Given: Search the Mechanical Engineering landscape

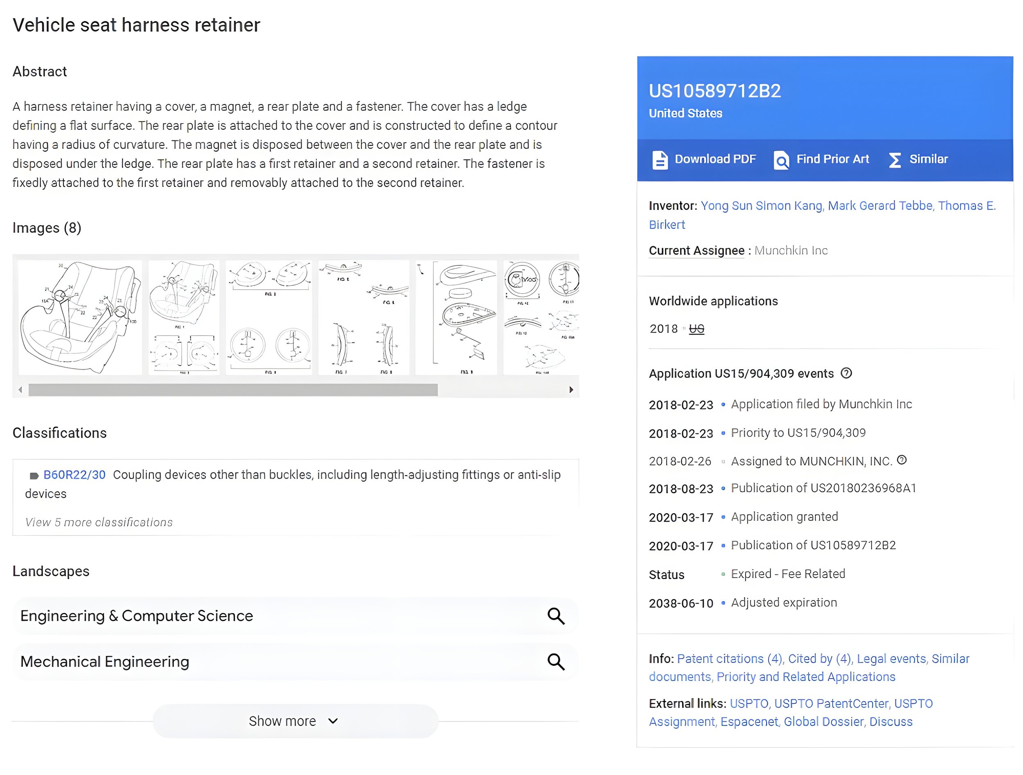Looking at the screenshot, I should [555, 662].
